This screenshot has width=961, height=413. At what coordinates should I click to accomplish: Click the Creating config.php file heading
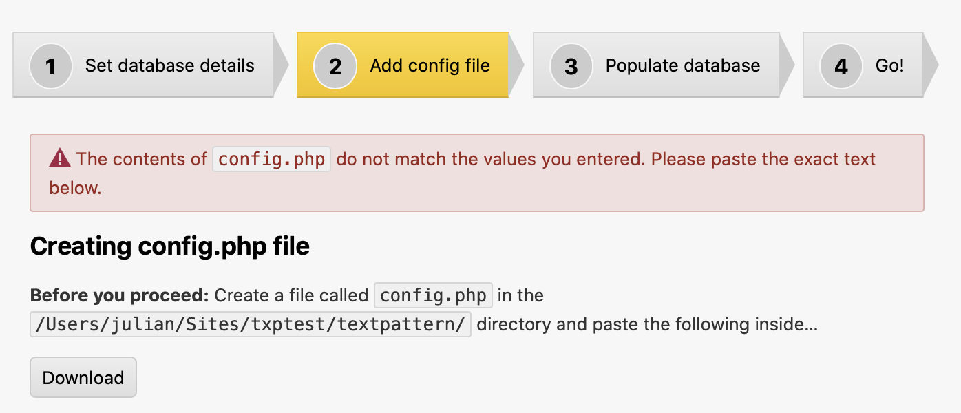point(169,246)
